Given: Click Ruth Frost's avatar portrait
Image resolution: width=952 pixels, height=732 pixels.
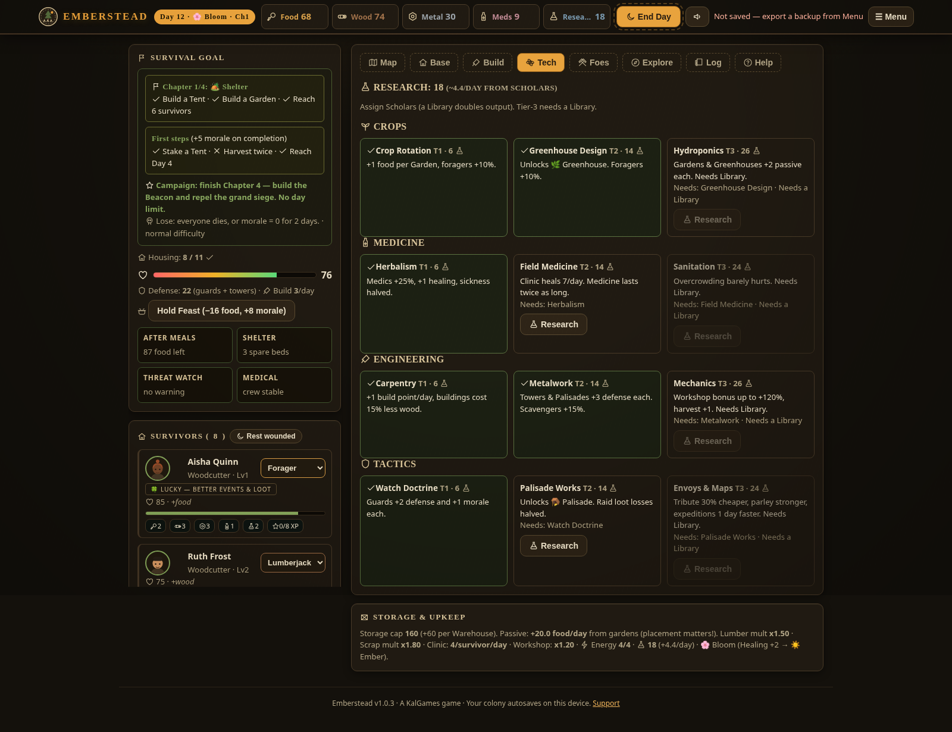Looking at the screenshot, I should tap(158, 563).
